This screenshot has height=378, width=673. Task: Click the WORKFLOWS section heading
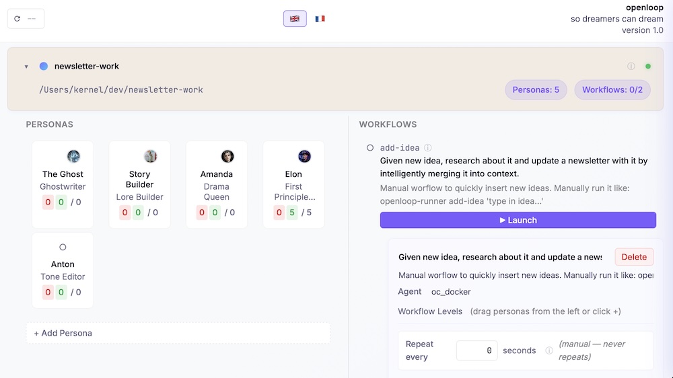pos(388,124)
